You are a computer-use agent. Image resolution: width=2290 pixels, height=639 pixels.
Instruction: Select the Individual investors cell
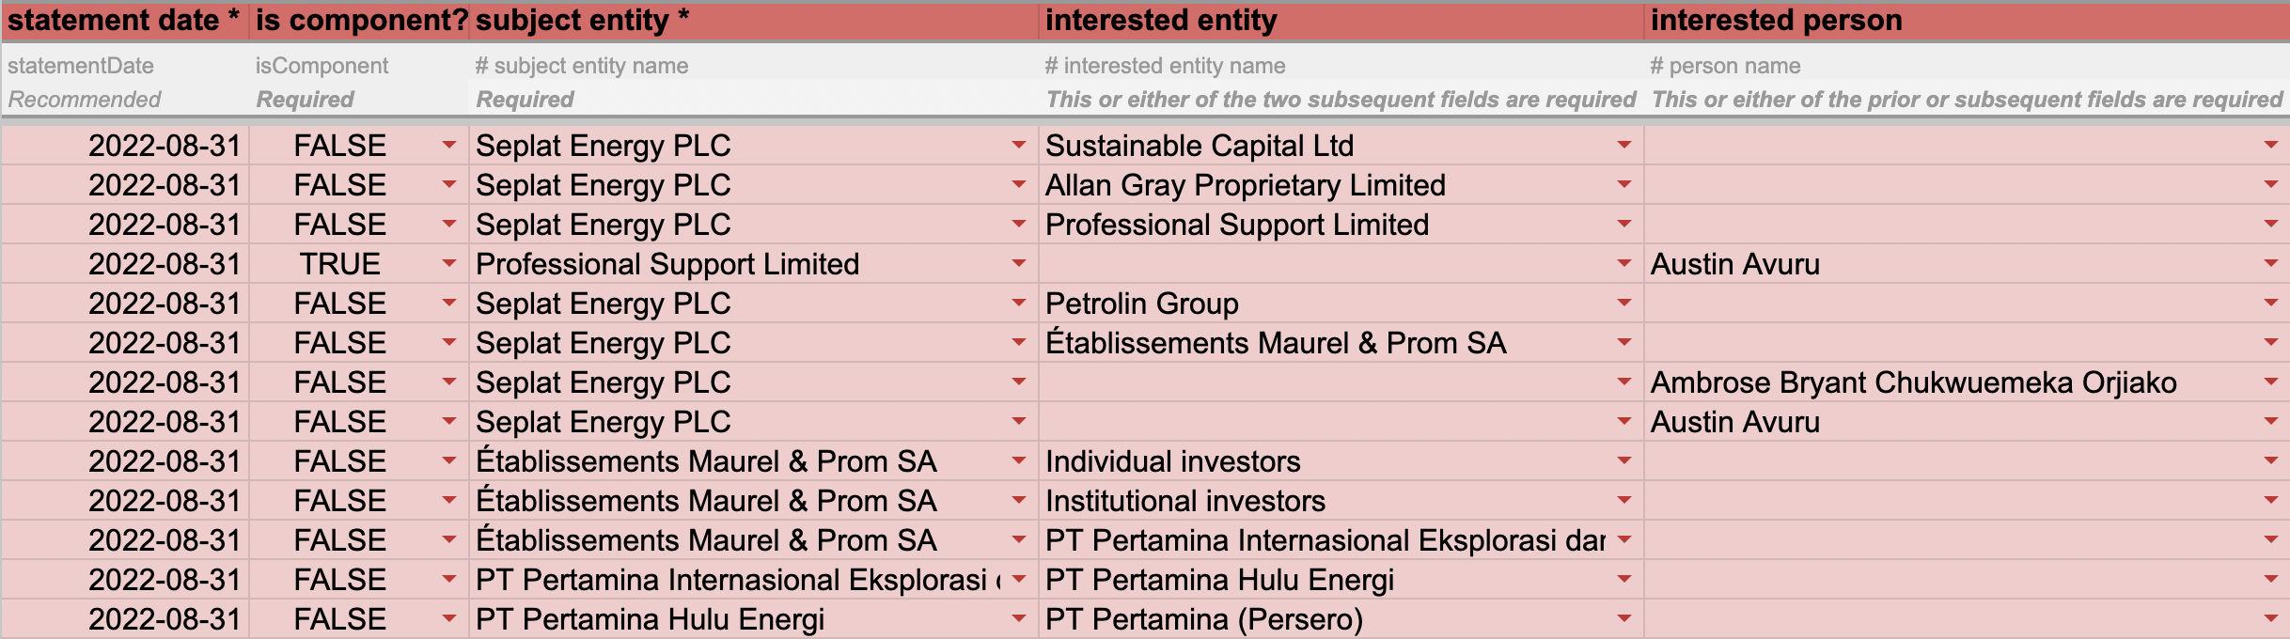point(1341,461)
